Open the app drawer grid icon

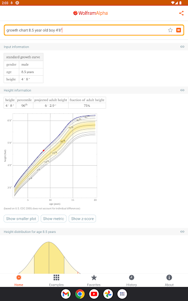pyautogui.click(x=122, y=294)
